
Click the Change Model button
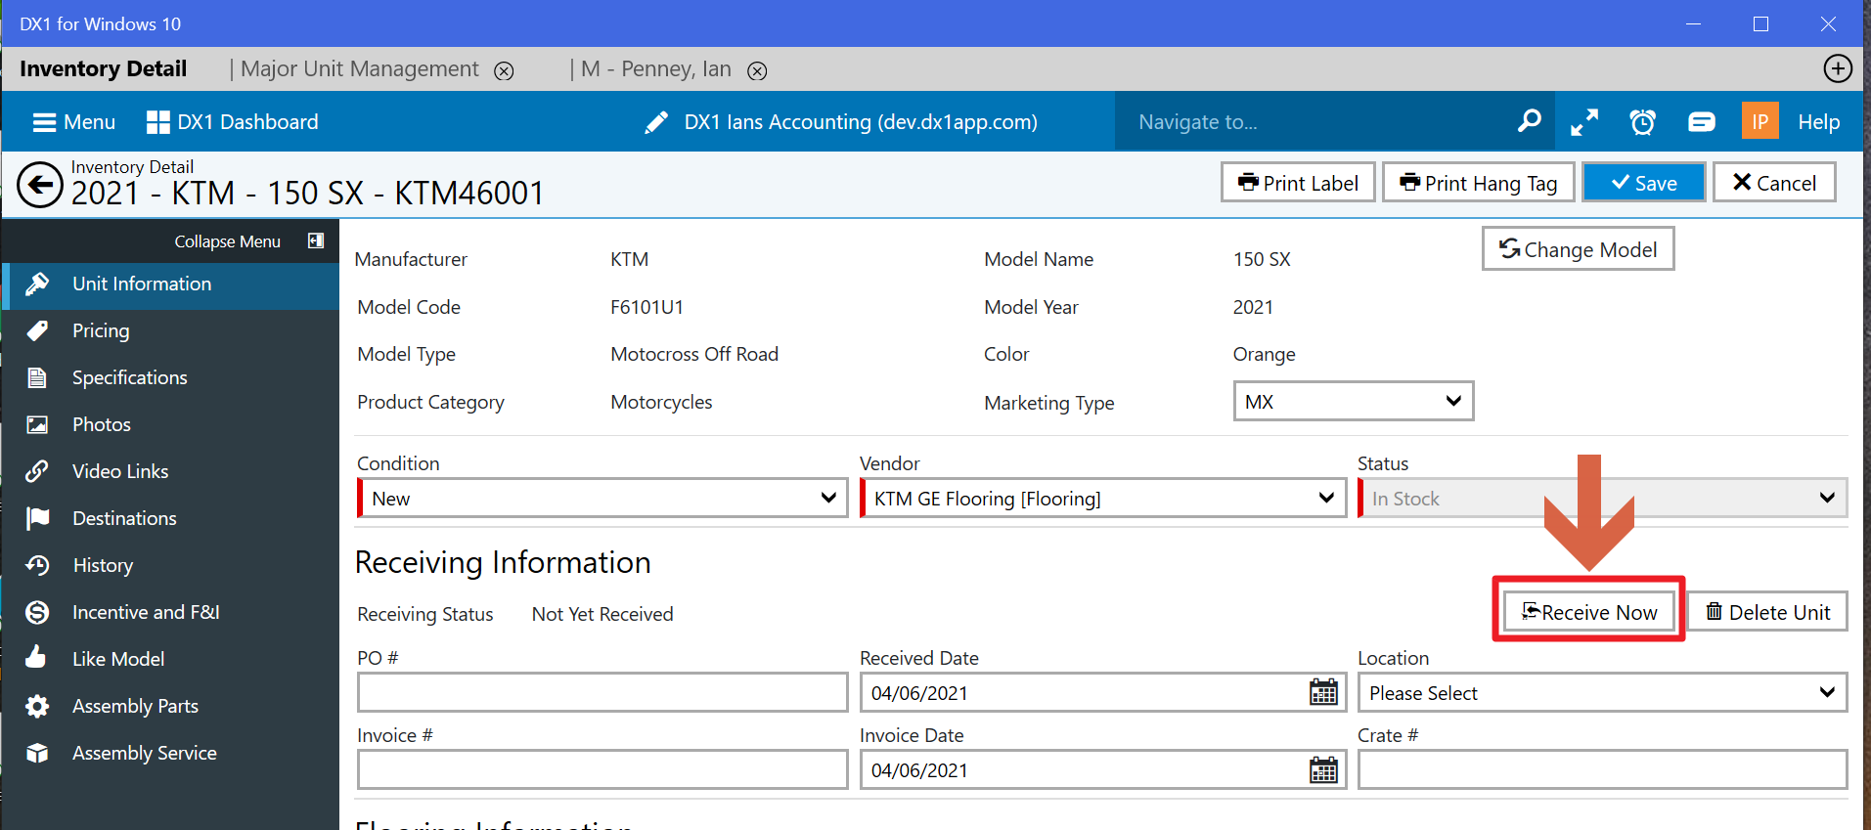tap(1578, 248)
